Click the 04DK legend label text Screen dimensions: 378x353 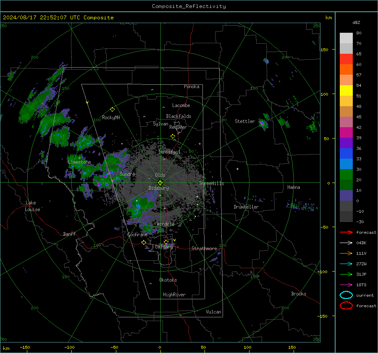tap(361, 243)
